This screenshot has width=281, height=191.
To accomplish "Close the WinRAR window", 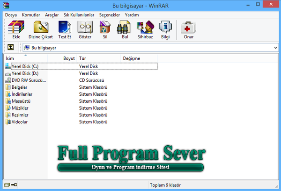I will [271, 4].
